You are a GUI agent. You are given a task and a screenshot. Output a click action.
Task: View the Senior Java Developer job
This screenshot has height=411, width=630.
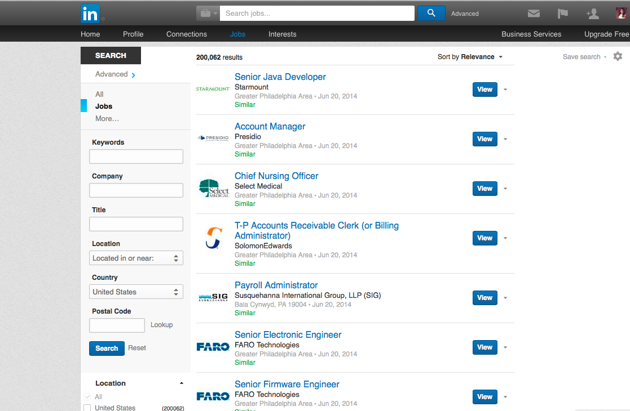[485, 90]
